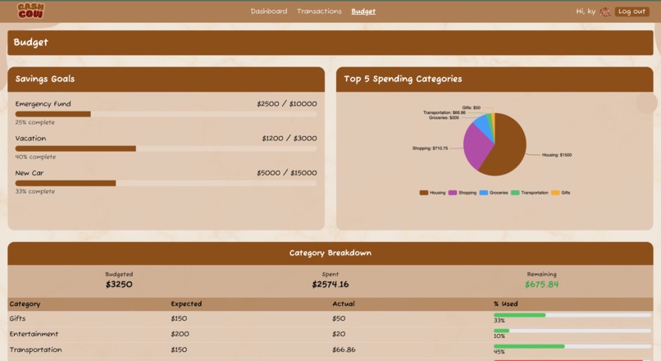Click the Transportation 45% usage bar
Screen dimensions: 661x361
click(x=572, y=346)
